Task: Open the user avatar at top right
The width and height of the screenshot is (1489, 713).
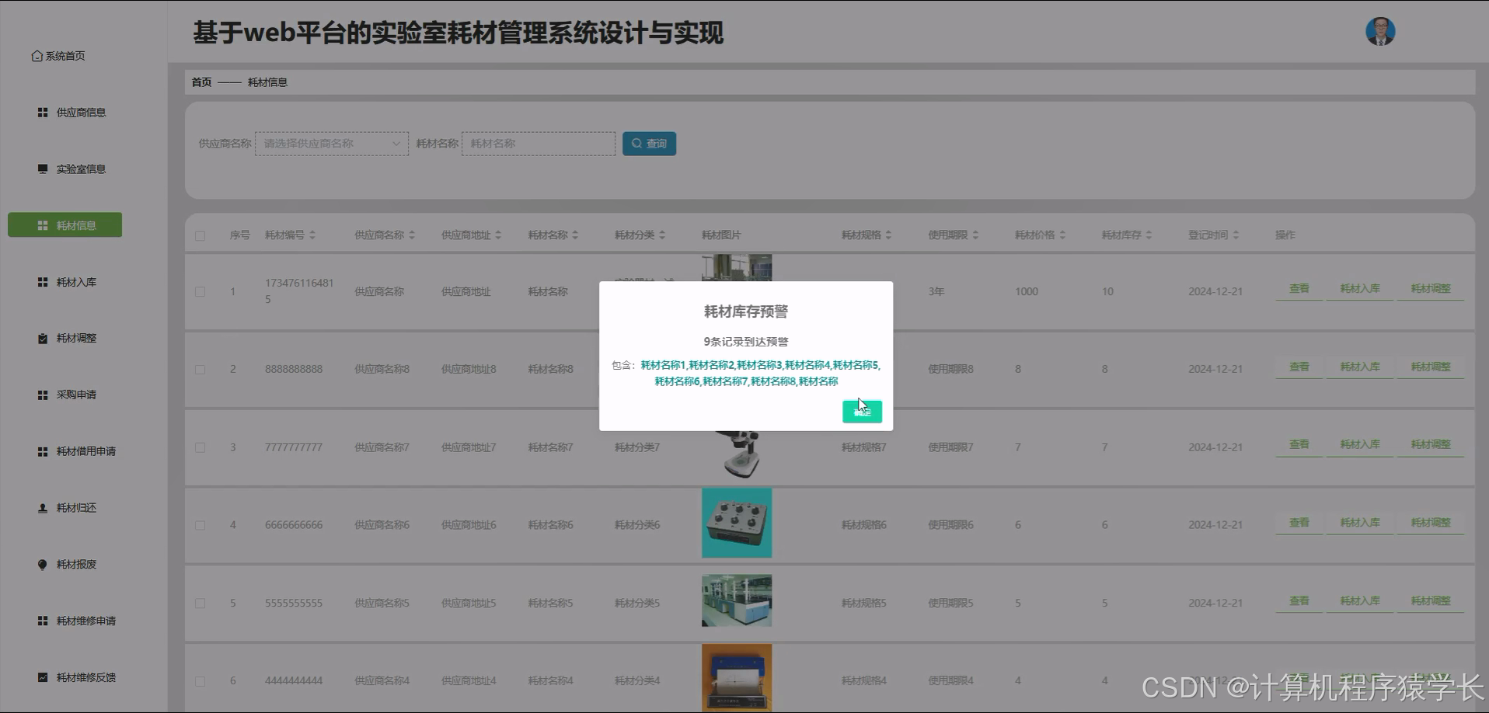Action: 1379,31
